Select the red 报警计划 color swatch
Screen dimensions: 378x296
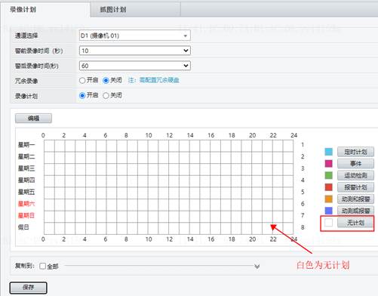click(x=328, y=187)
